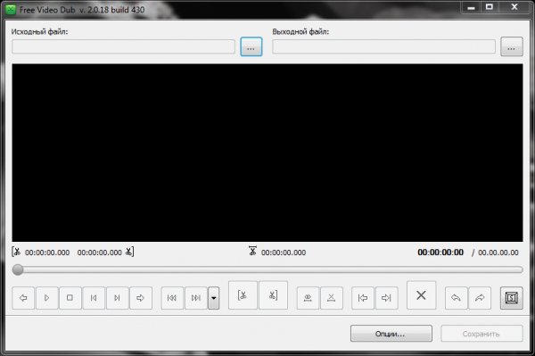Redo the last undone edit
Screen dimensions: 535x356
(x=480, y=298)
